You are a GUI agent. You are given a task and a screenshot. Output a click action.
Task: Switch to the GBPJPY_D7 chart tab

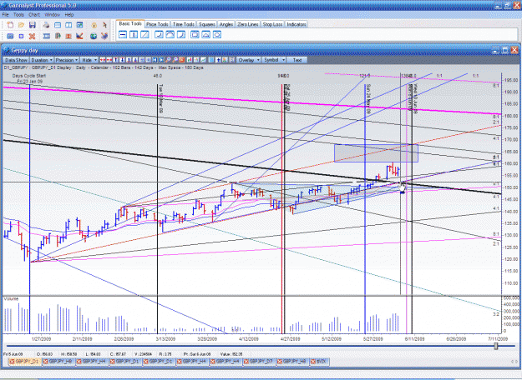[x=259, y=362]
